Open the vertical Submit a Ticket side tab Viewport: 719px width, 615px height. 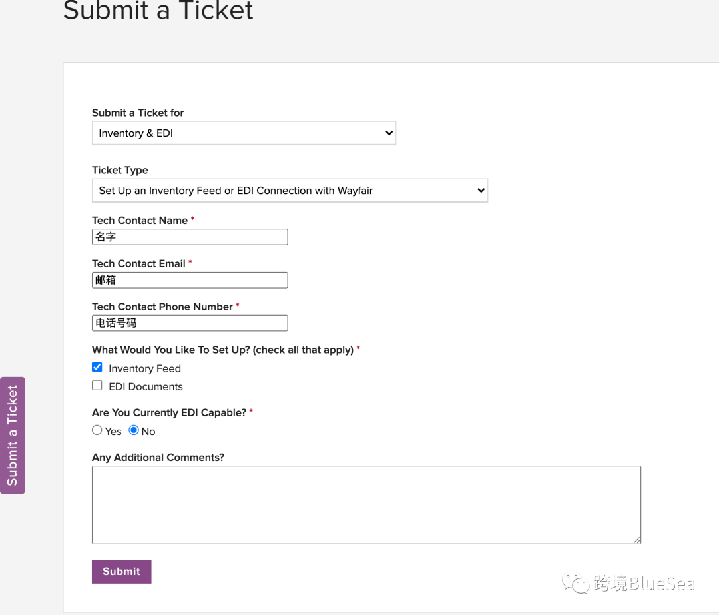[12, 435]
